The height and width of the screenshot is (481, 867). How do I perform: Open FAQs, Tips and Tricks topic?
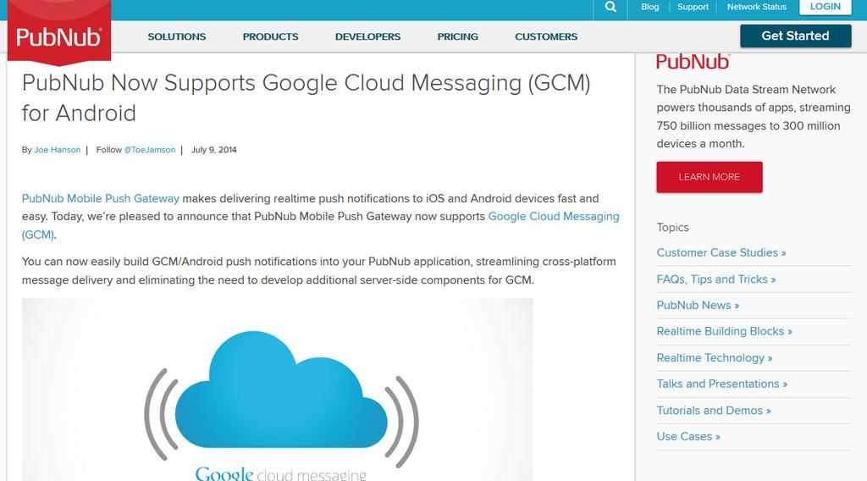click(716, 279)
